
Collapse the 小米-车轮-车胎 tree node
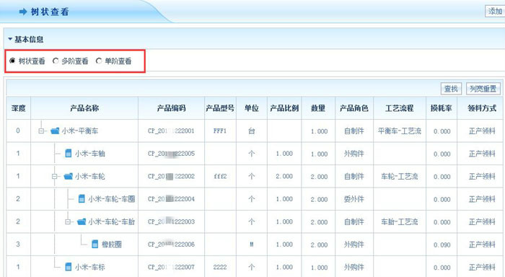click(x=68, y=222)
